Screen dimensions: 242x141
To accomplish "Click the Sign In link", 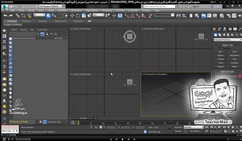I will tap(196, 6).
